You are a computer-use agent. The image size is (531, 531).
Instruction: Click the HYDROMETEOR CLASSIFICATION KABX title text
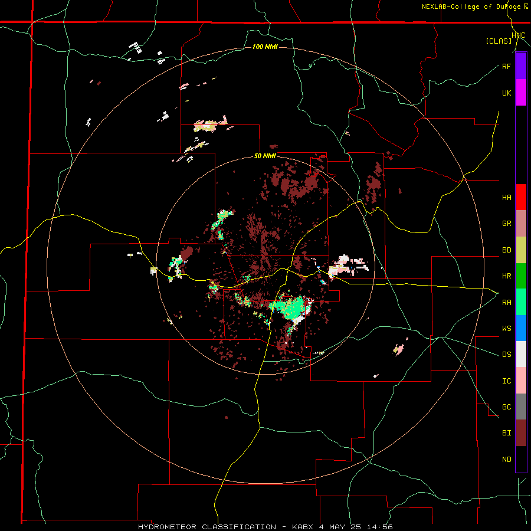click(265, 527)
